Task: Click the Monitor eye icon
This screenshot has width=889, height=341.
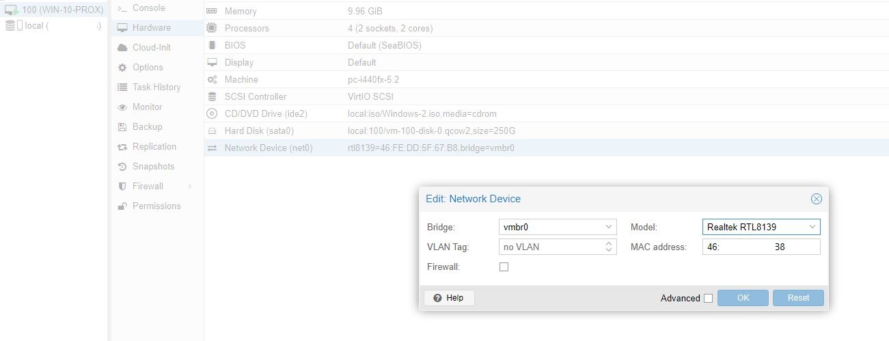Action: click(122, 107)
